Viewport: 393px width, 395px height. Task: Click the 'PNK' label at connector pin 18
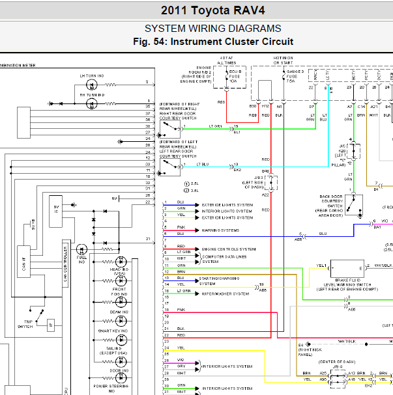coord(181,310)
